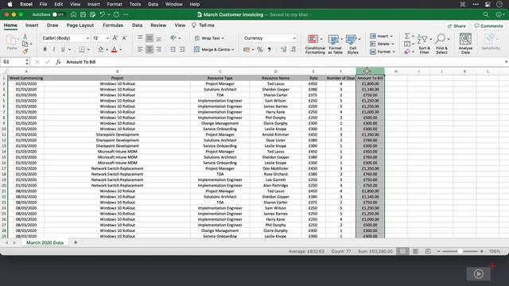Select the March 2020 Data sheet tab
Image resolution: width=509 pixels, height=286 pixels.
point(45,242)
